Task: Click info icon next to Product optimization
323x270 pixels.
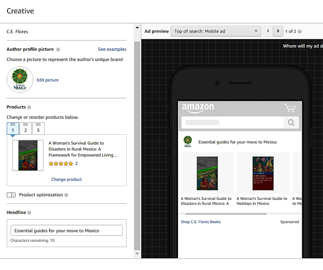Action: (66, 195)
